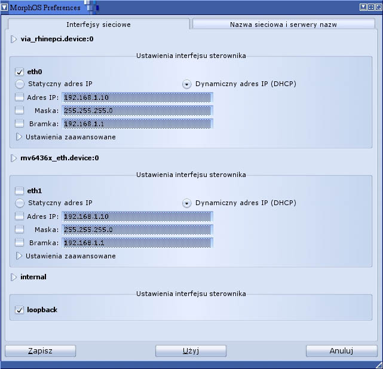Enable the eth1 interface checkbox
The width and height of the screenshot is (383, 369).
(x=19, y=191)
